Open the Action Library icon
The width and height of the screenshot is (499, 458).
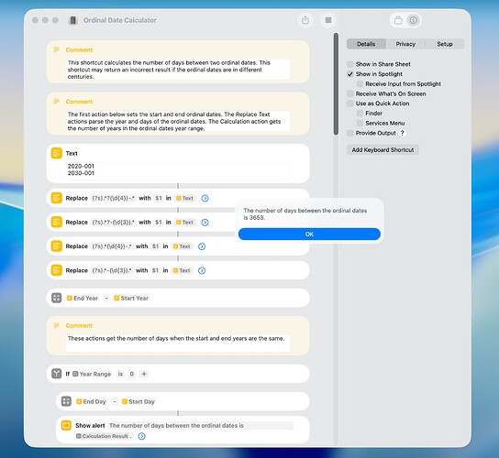tap(398, 20)
